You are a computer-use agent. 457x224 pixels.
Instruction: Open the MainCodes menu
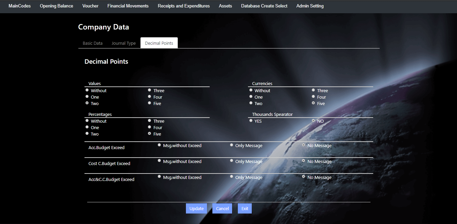20,6
